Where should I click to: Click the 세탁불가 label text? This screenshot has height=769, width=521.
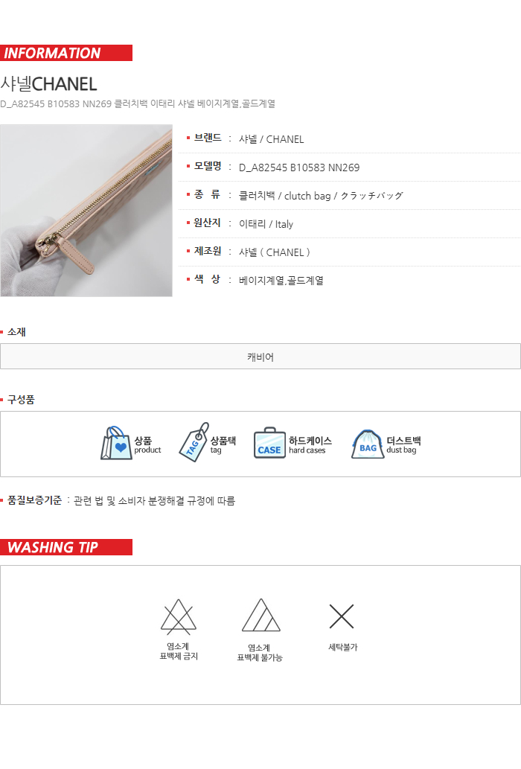click(x=343, y=647)
